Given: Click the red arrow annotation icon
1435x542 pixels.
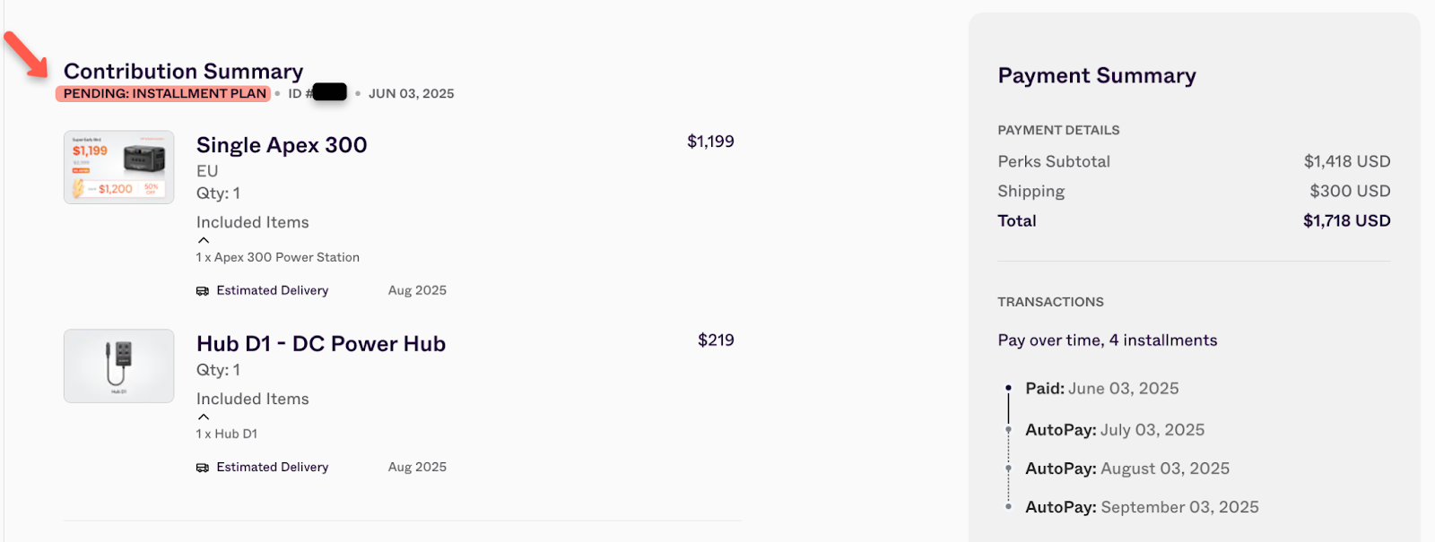Looking at the screenshot, I should click(25, 54).
